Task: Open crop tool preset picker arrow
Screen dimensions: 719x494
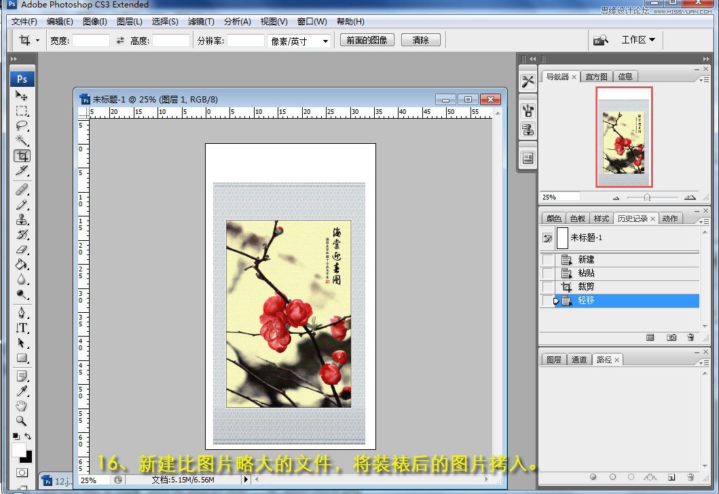Action: 37,40
